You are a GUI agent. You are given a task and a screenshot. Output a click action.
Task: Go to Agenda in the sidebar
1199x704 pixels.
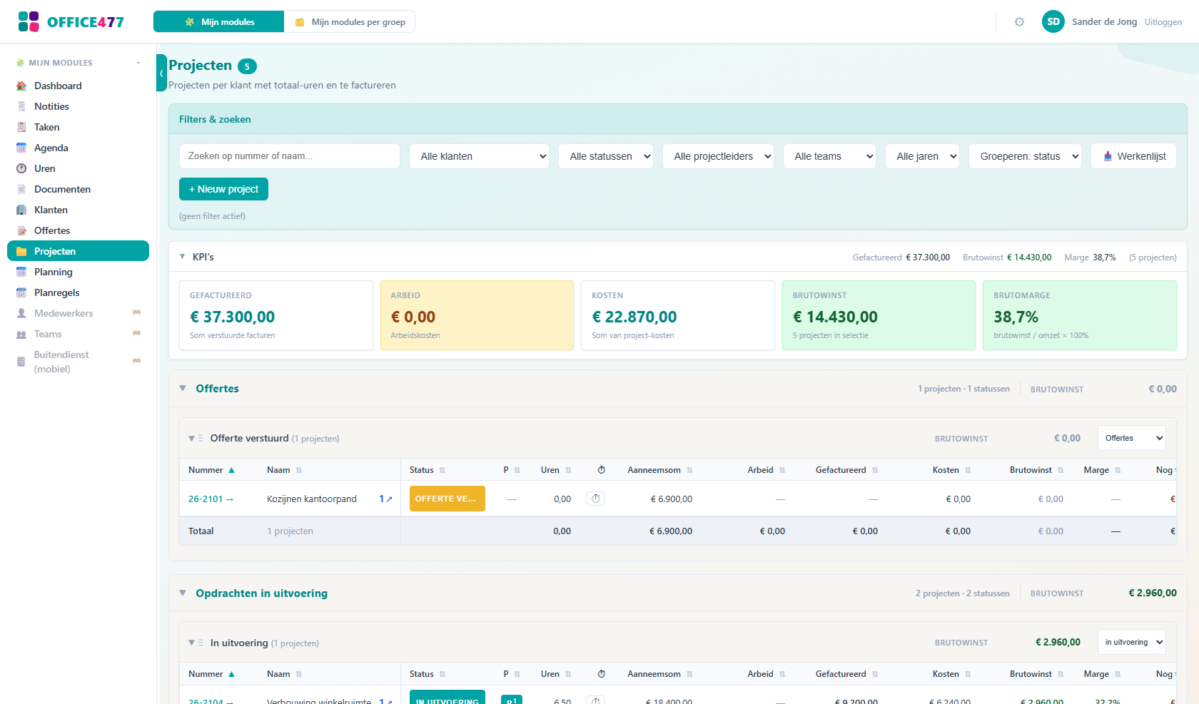point(79,148)
